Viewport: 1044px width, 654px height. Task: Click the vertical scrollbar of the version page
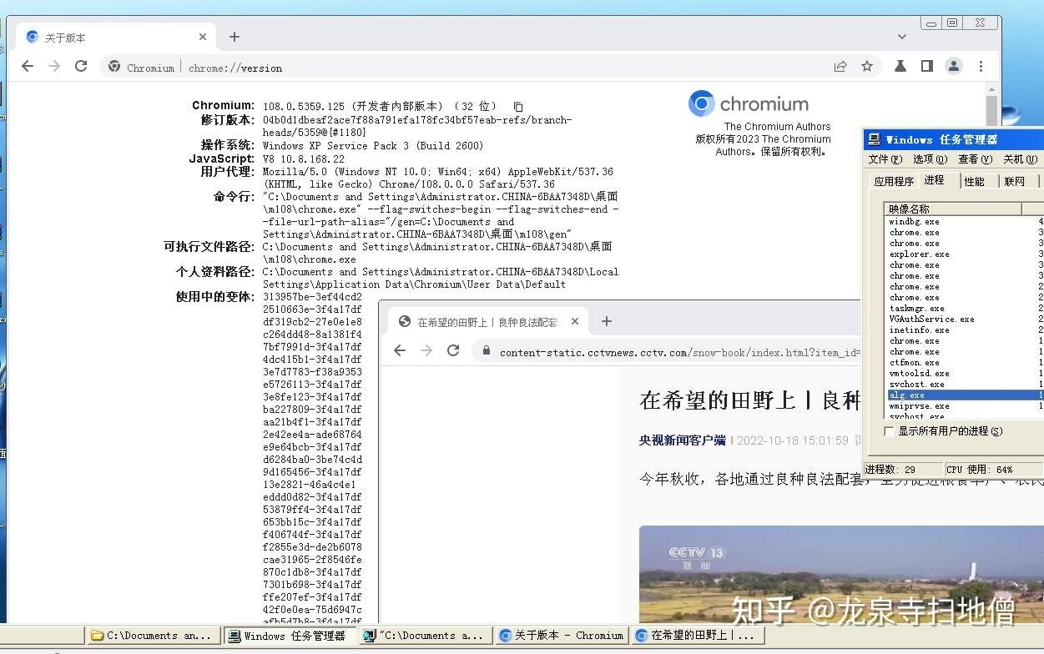(993, 108)
